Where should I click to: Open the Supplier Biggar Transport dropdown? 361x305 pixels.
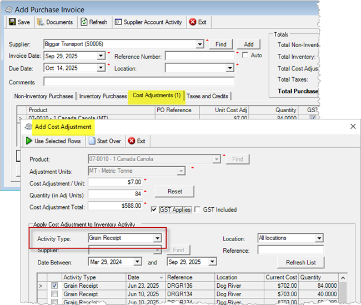[x=199, y=44]
